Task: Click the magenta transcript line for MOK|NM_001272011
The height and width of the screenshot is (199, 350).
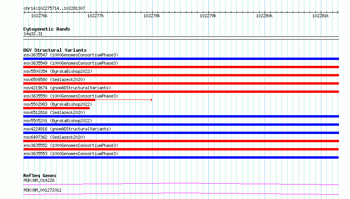Action: coord(181,194)
